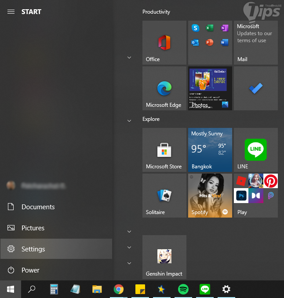Open Settings from the Start menu

56,249
